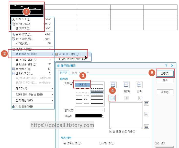
Task: Select 셀 너비를 같게(C) equal width
Action: tap(33, 64)
